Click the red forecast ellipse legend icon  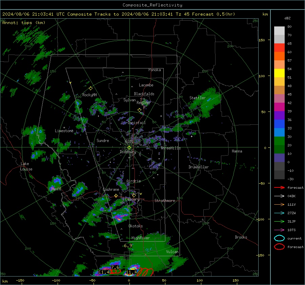(279, 247)
